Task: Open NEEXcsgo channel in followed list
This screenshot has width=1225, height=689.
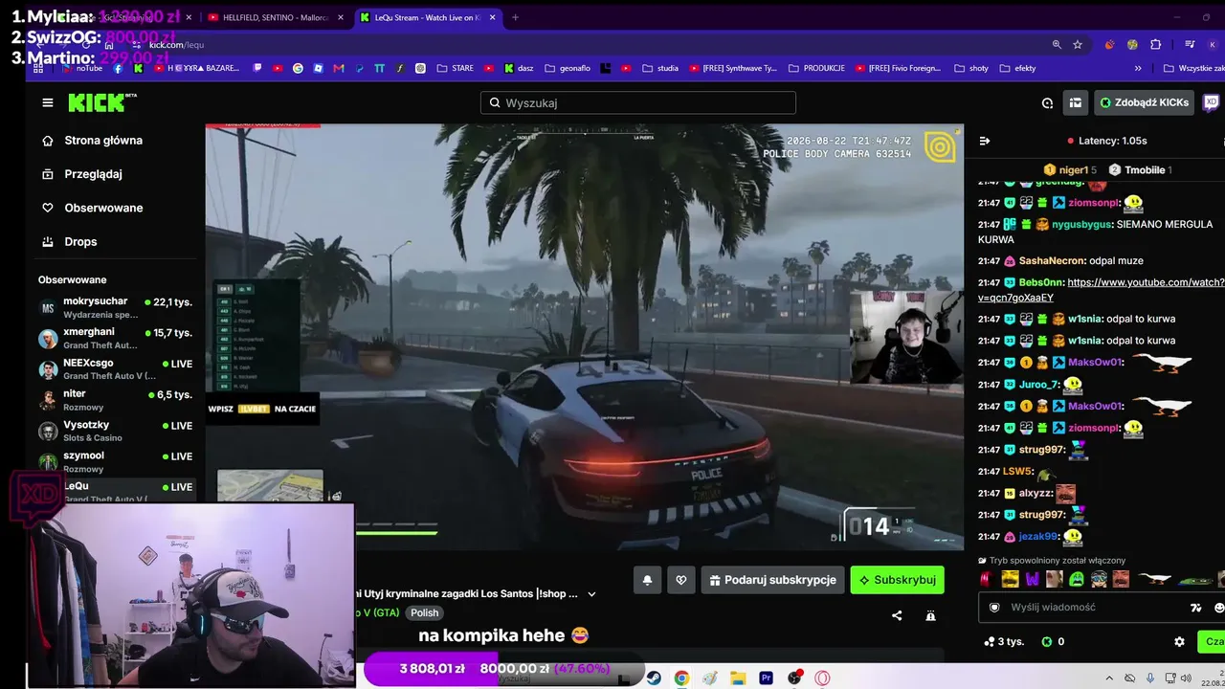Action: [x=116, y=368]
